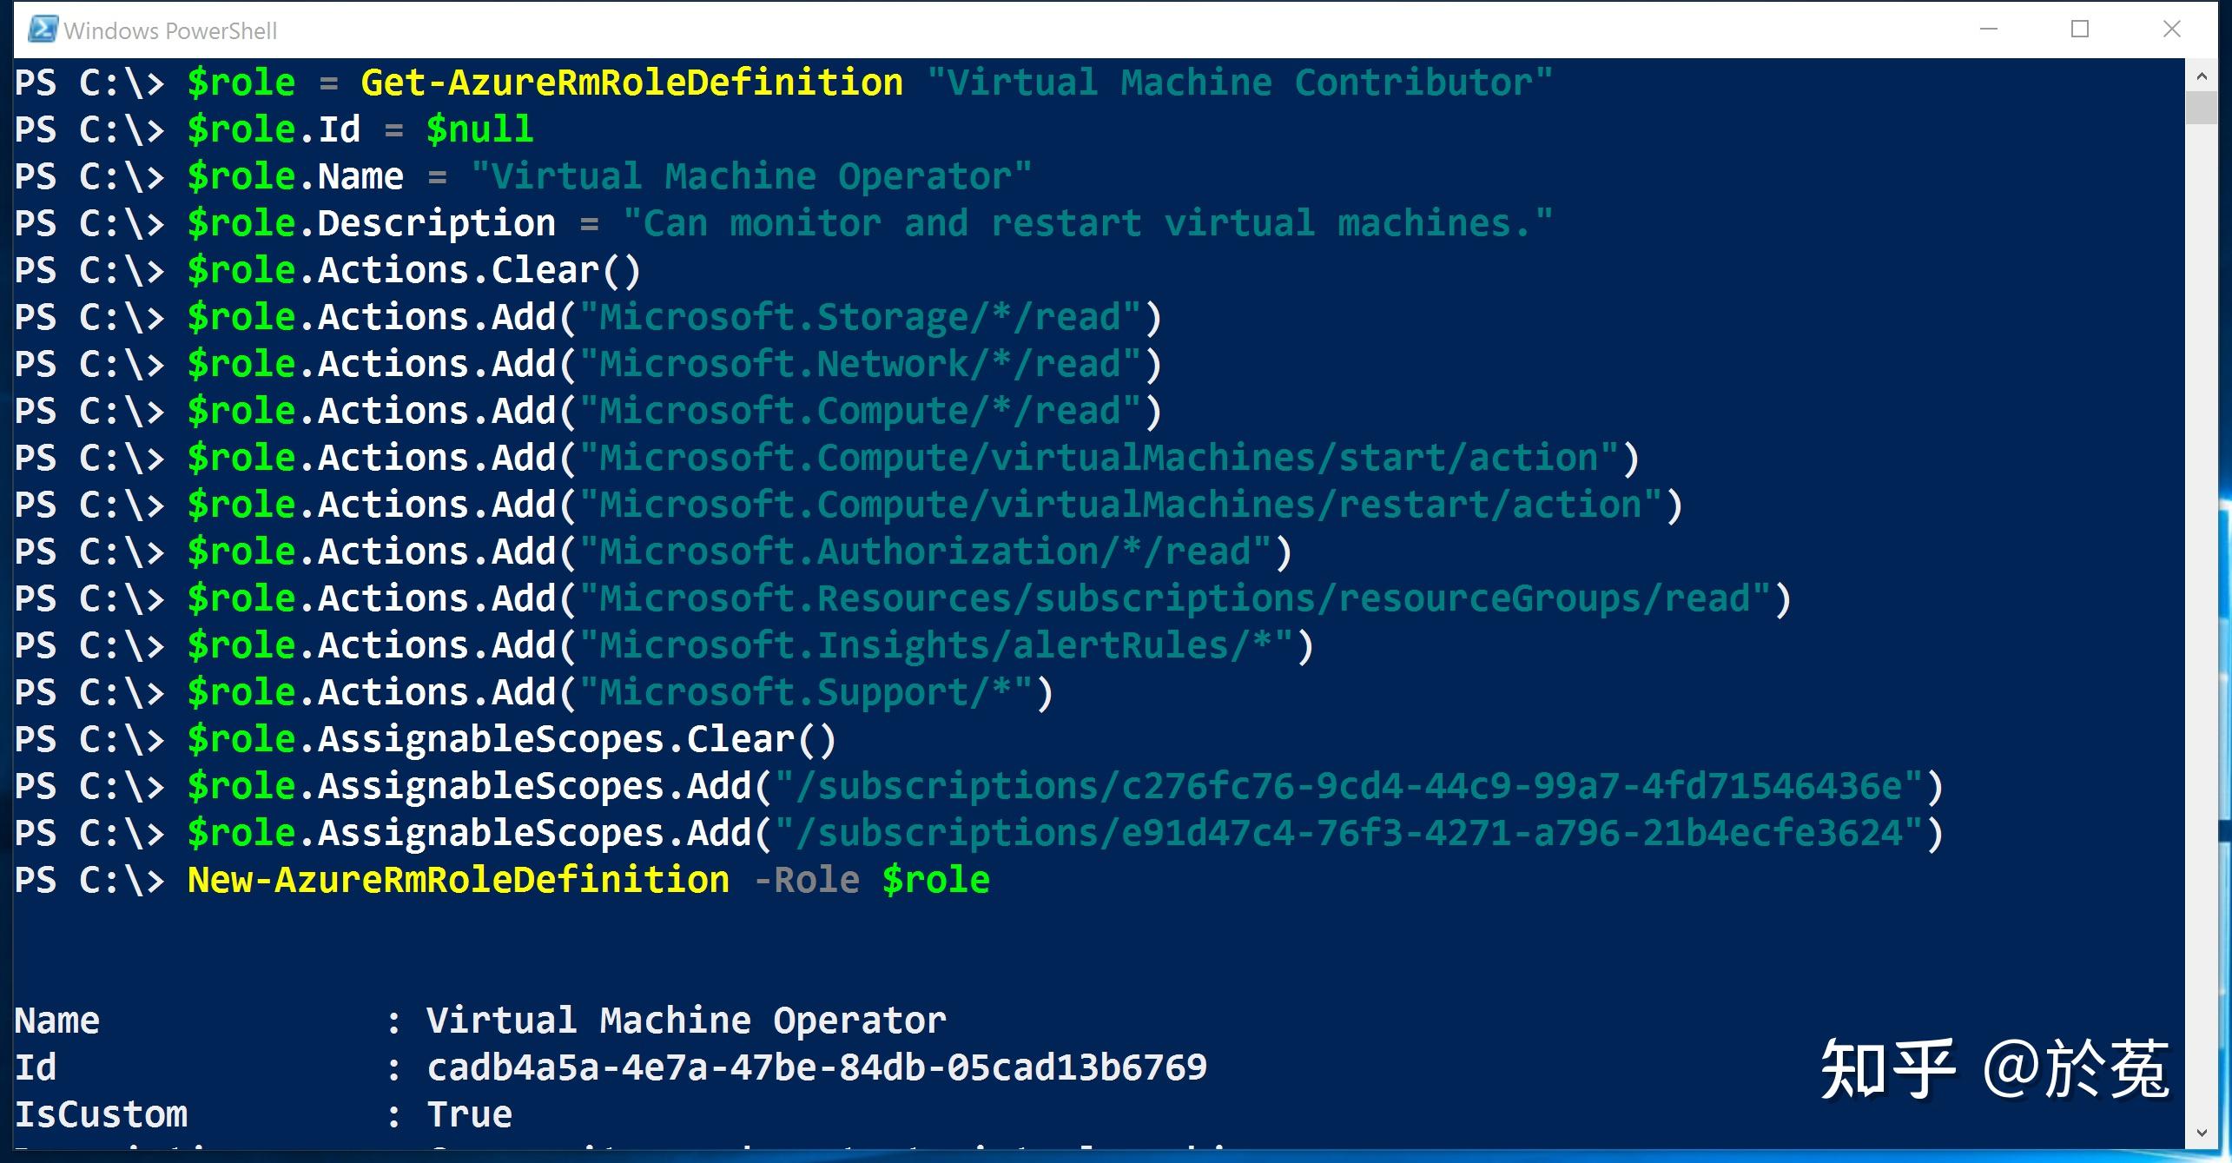Click the "Can monitor and restart" description string

(x=1087, y=223)
